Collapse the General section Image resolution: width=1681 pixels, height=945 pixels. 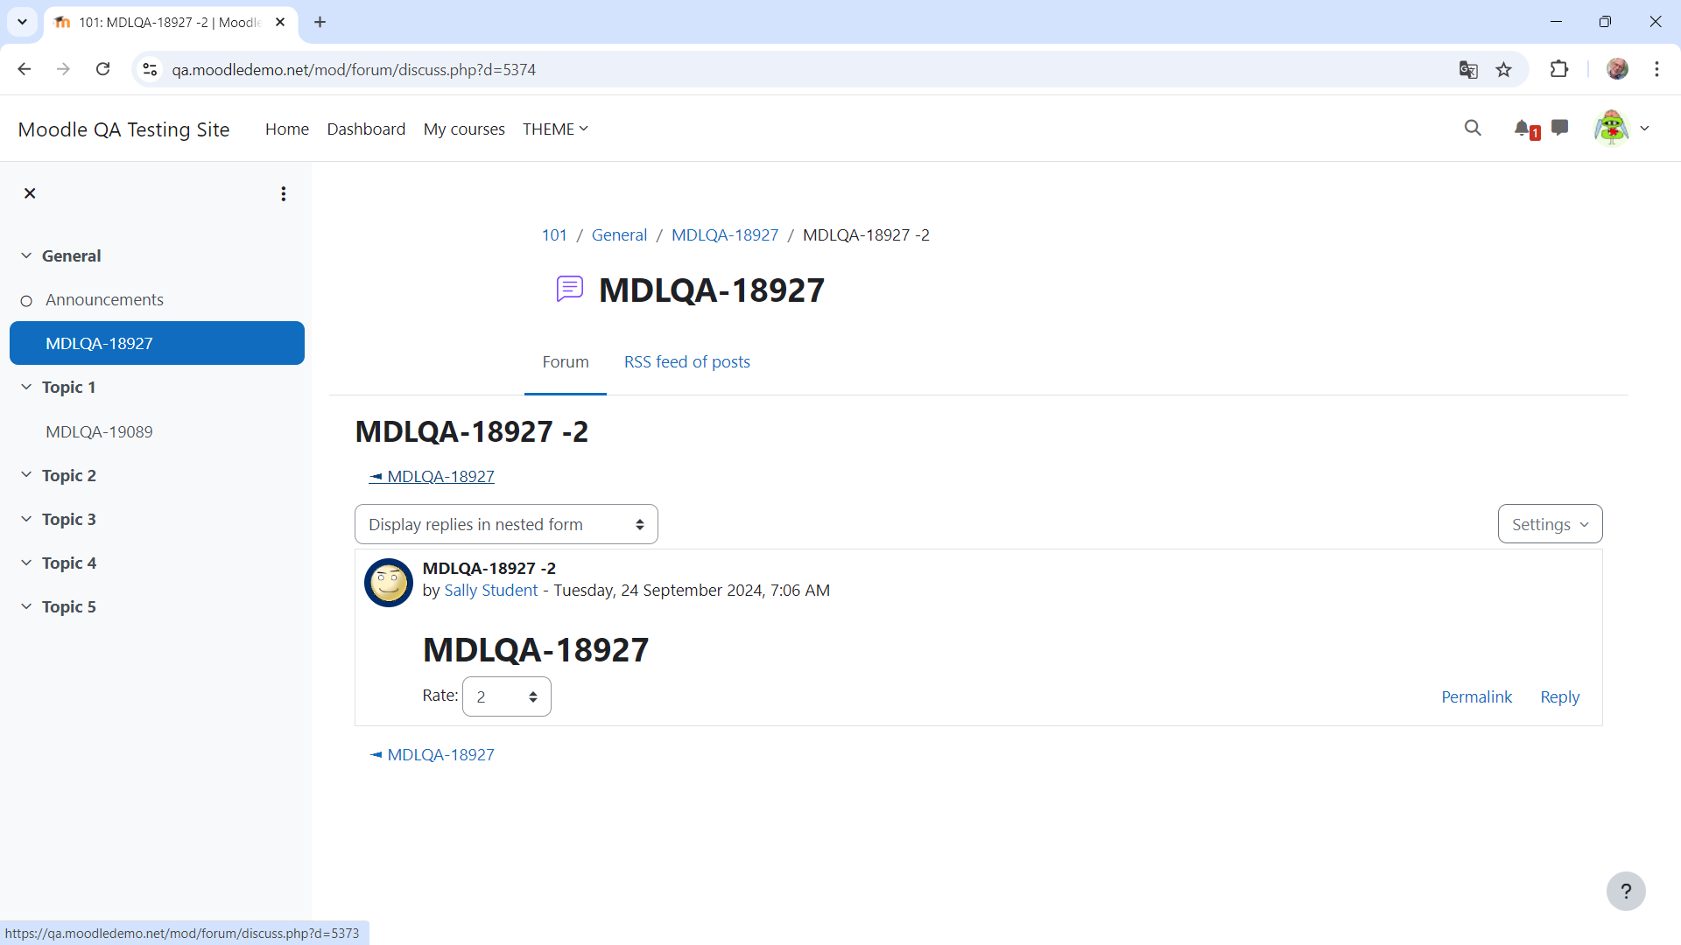(26, 255)
